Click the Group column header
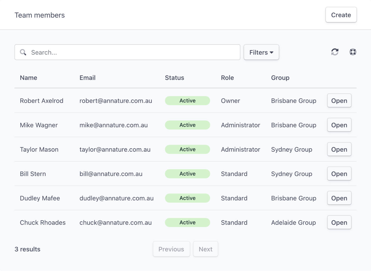Screen dimensions: 371x271 [280, 78]
